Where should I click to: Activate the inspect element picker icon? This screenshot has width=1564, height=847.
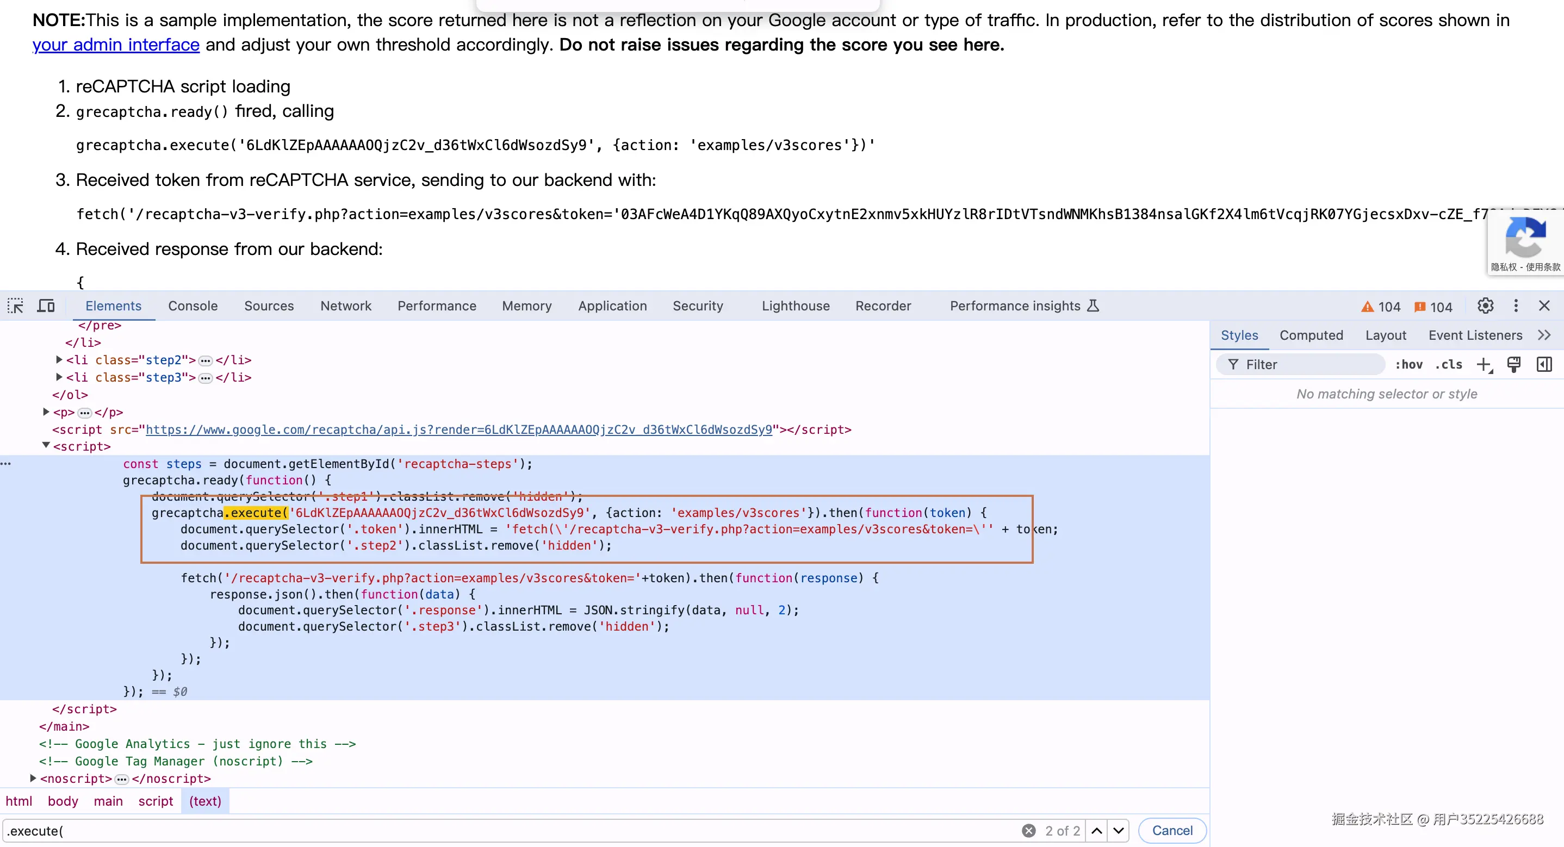pos(15,306)
